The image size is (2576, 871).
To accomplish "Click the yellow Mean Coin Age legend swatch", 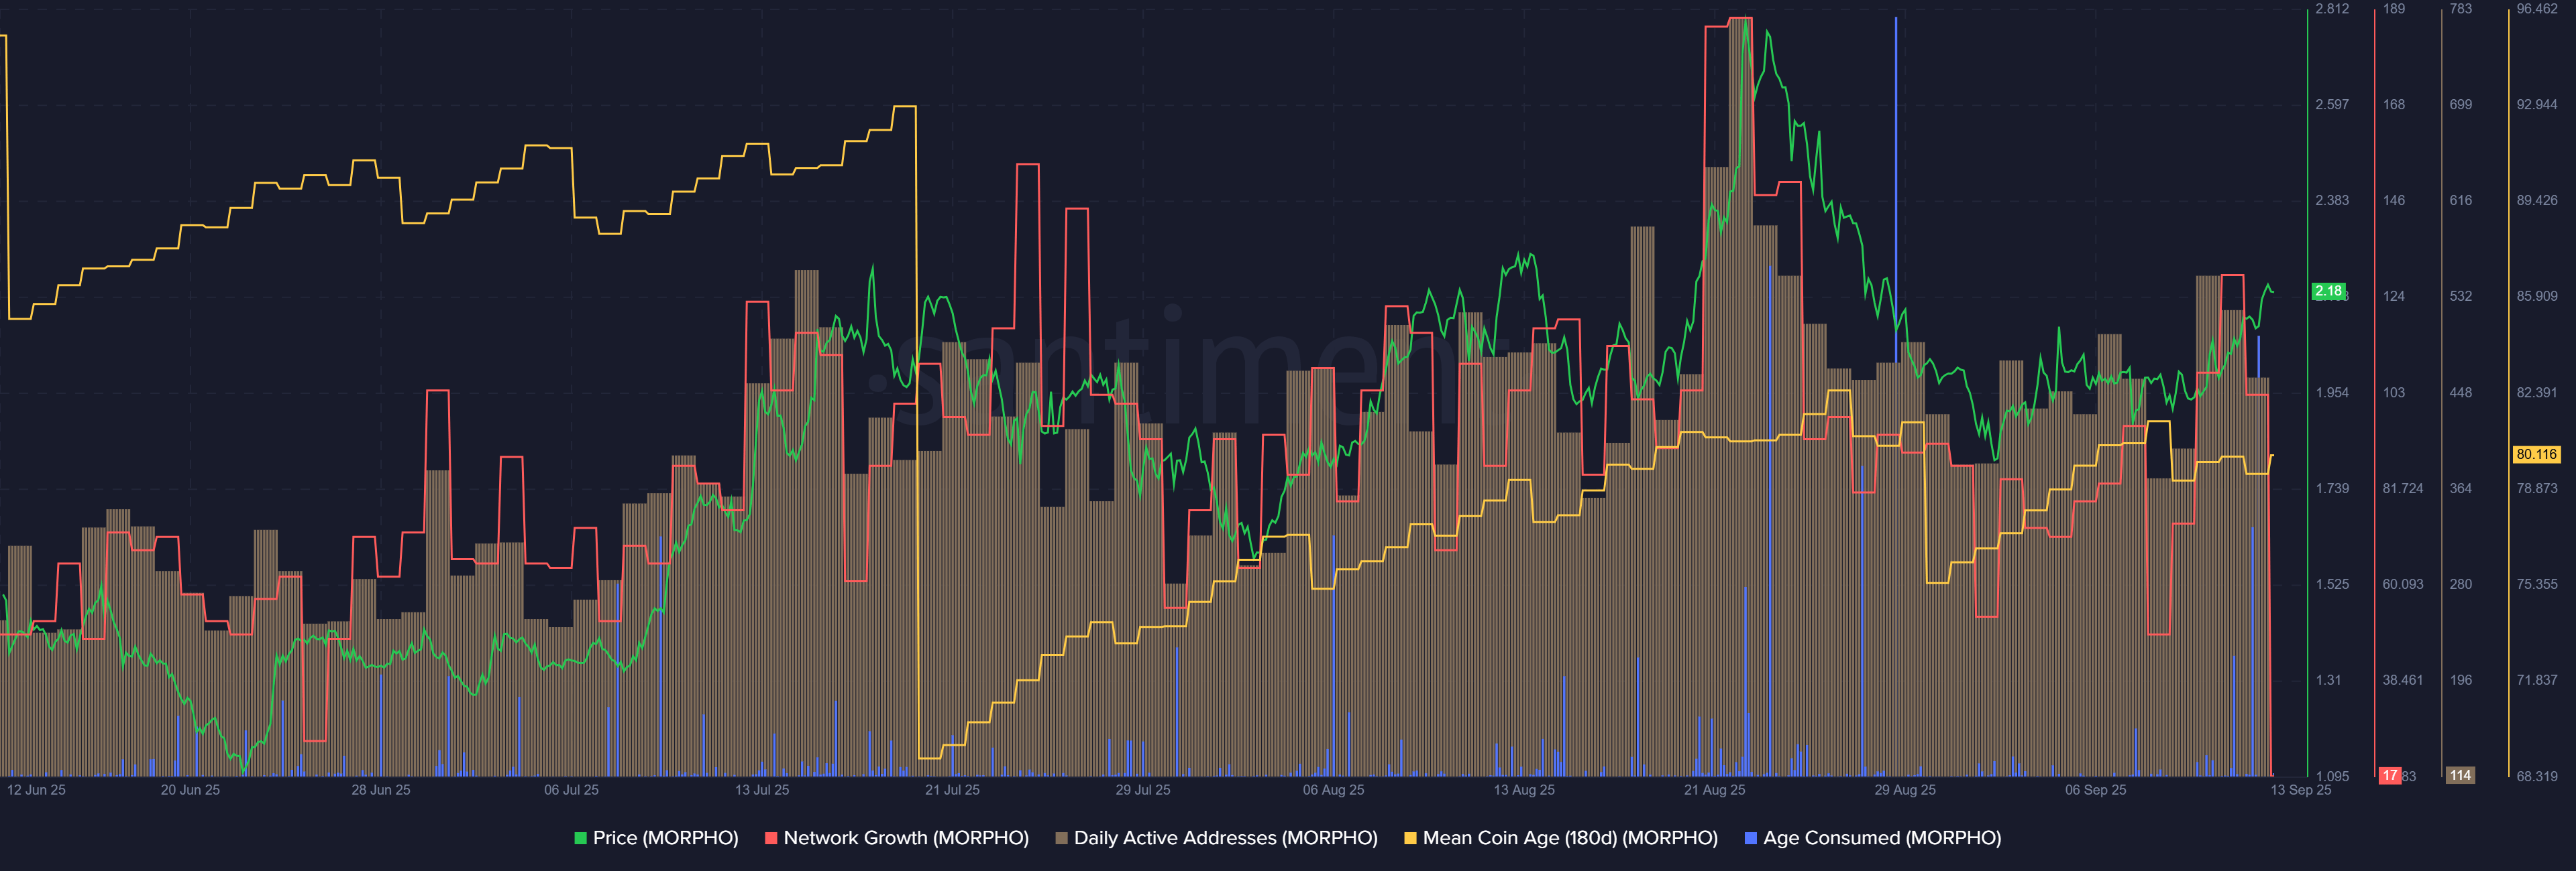I will 1410,838.
